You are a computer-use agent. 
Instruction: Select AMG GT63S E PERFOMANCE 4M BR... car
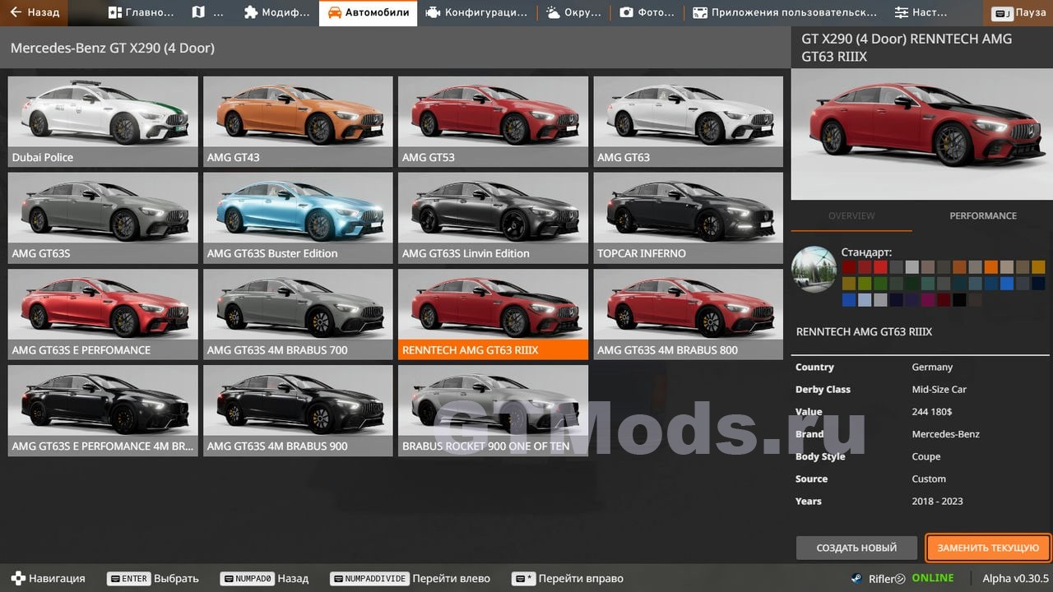(103, 410)
